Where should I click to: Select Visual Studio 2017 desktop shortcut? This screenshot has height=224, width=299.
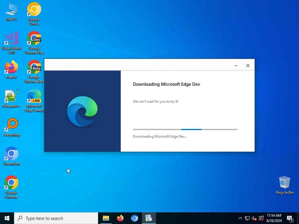click(11, 43)
